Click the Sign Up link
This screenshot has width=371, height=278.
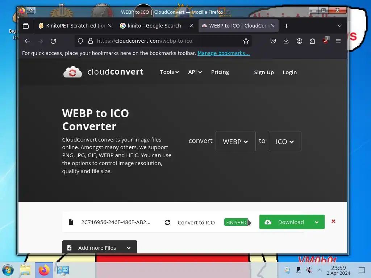(264, 72)
